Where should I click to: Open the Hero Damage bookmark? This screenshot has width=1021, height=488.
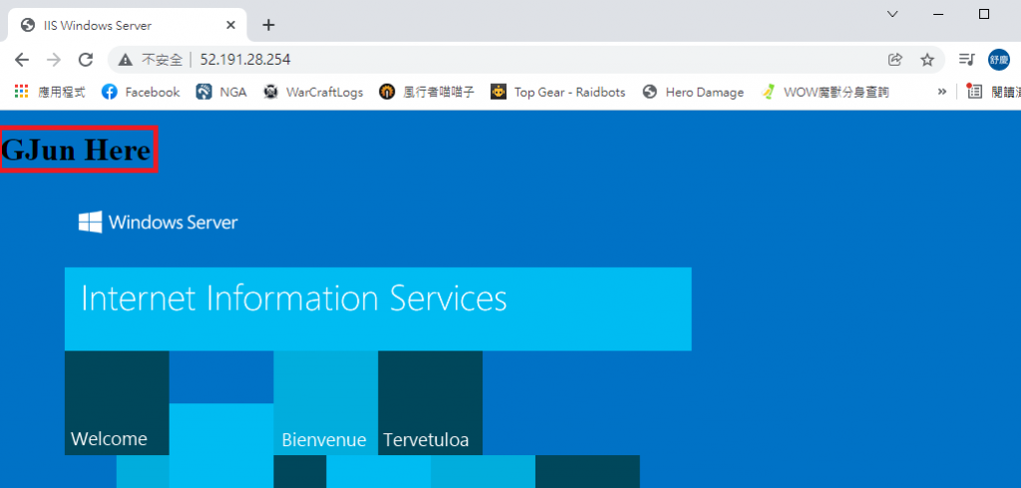pyautogui.click(x=693, y=93)
